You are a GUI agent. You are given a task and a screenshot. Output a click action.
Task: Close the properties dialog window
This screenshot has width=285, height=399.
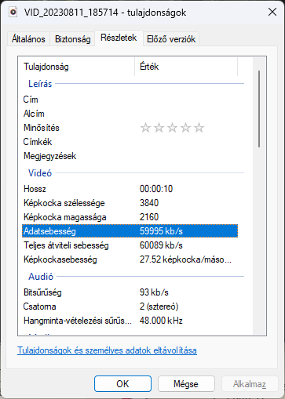(272, 12)
